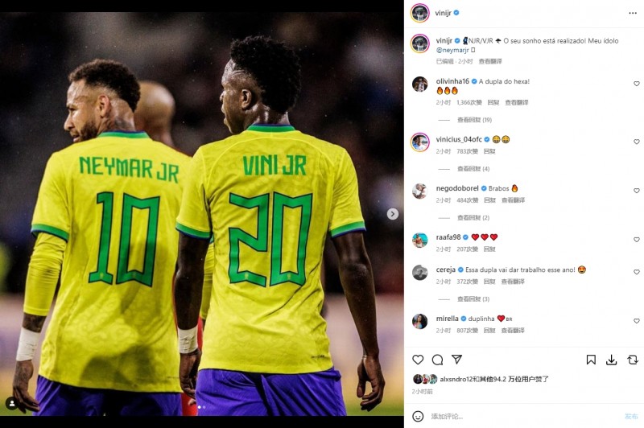Open mirella's profile username

click(448, 319)
